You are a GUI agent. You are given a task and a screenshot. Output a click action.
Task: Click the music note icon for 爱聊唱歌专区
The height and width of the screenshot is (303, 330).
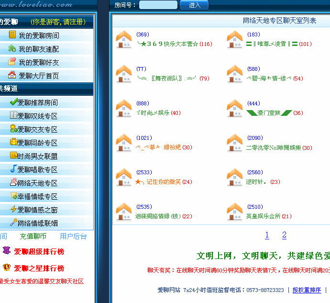click(x=13, y=169)
